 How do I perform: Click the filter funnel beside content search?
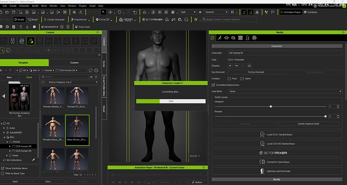(96, 77)
